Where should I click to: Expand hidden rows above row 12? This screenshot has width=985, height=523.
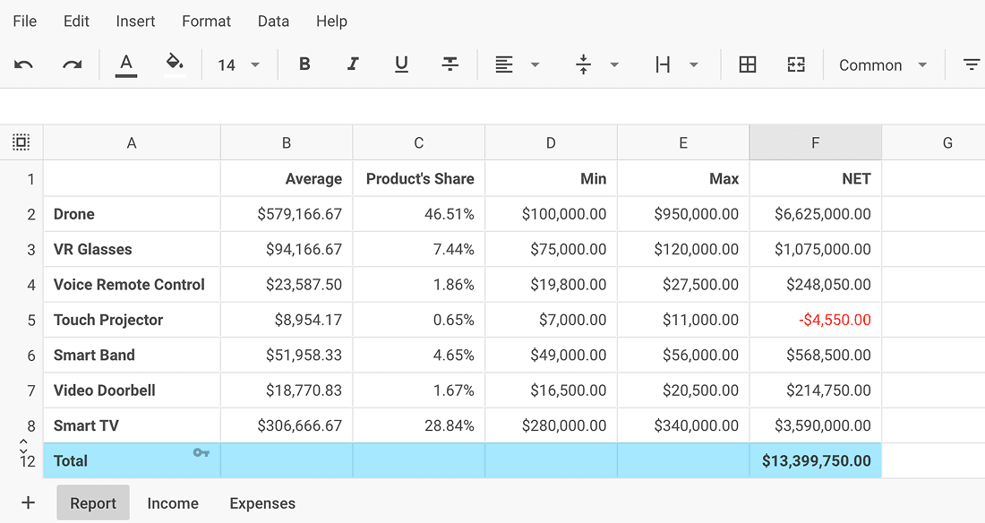coord(23,446)
